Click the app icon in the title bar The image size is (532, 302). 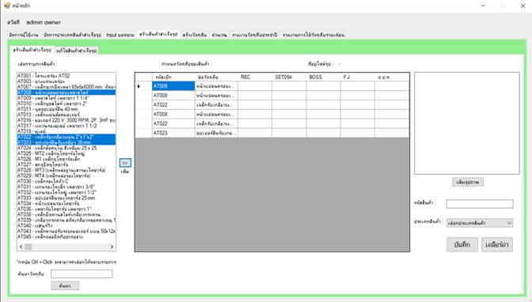pyautogui.click(x=7, y=6)
